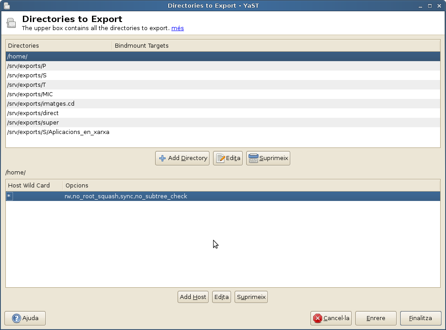Sort by the Directories column header
Viewport: 446px width, 330px height.
click(x=58, y=46)
